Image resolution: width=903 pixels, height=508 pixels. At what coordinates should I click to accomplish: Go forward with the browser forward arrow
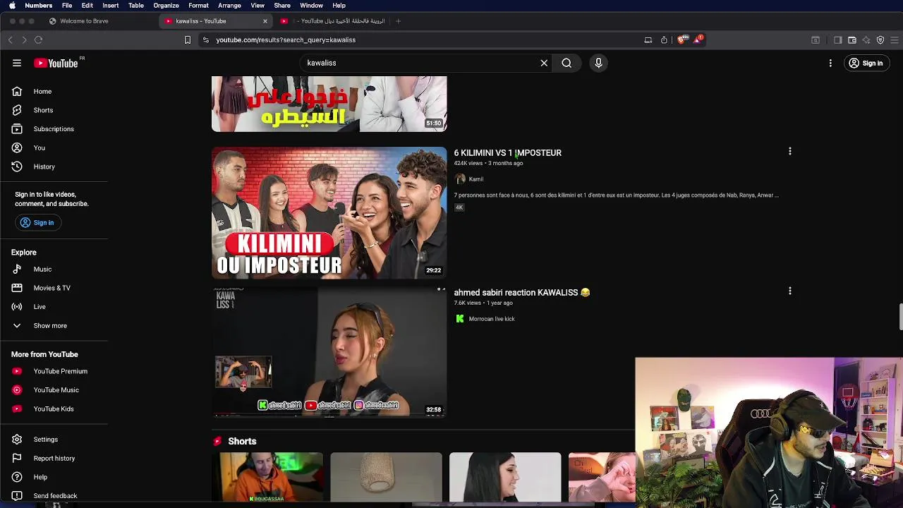coord(24,40)
